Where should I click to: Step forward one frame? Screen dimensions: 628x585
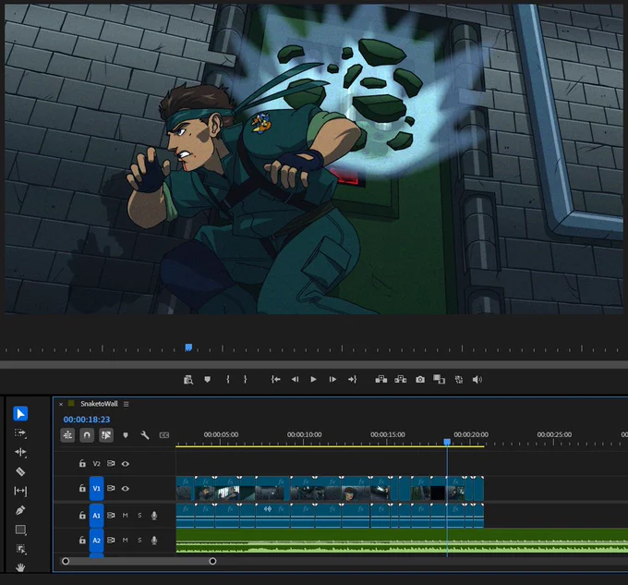coord(332,379)
